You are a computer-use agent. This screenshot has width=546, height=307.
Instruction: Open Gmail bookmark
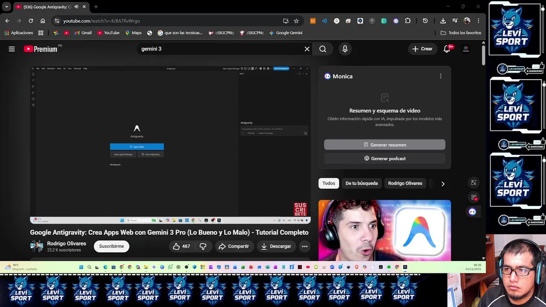83,33
